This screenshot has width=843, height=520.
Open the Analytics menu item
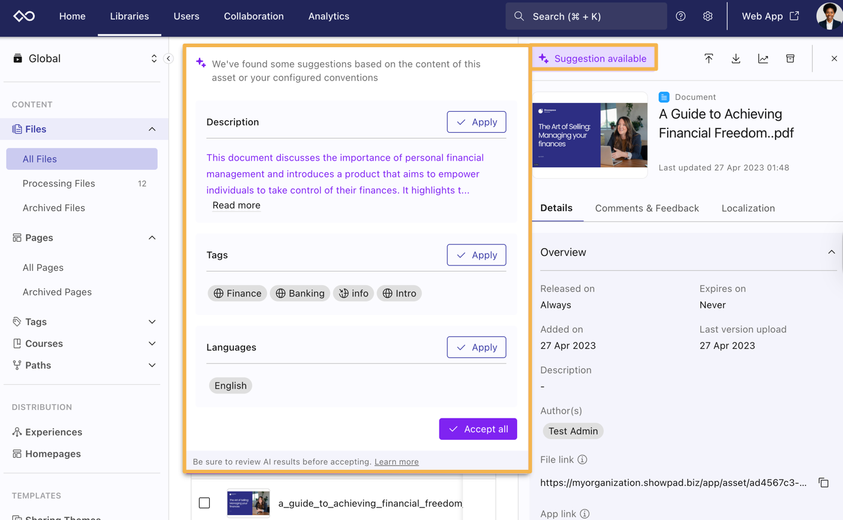[328, 16]
